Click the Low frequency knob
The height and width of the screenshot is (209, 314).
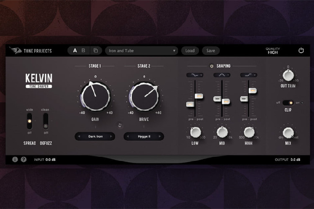tap(196, 133)
